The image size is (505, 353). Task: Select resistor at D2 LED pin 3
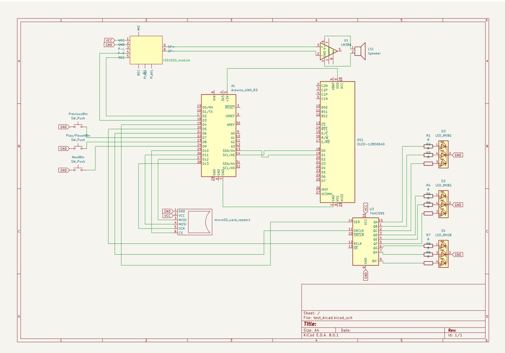pyautogui.click(x=428, y=213)
